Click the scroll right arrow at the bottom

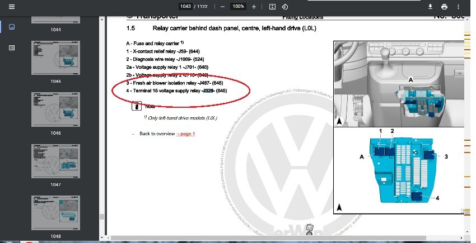[x=462, y=238]
